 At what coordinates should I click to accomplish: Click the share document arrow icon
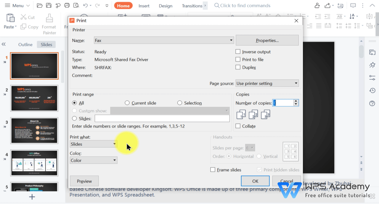coord(327,5)
